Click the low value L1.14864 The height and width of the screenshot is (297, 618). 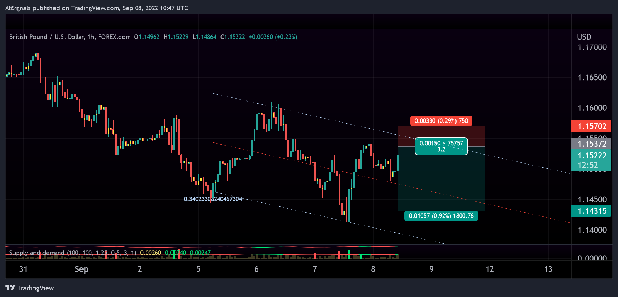tap(204, 37)
